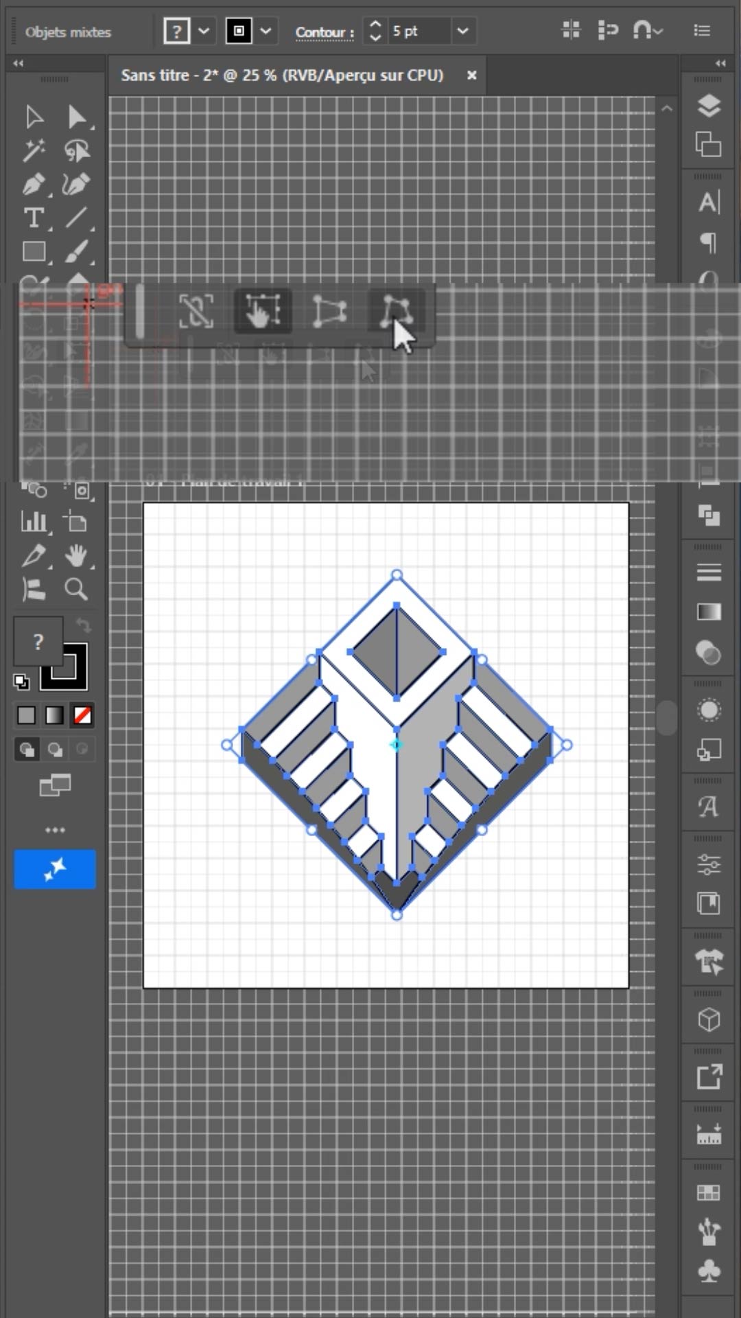
Task: Open the align options icon
Action: point(571,30)
